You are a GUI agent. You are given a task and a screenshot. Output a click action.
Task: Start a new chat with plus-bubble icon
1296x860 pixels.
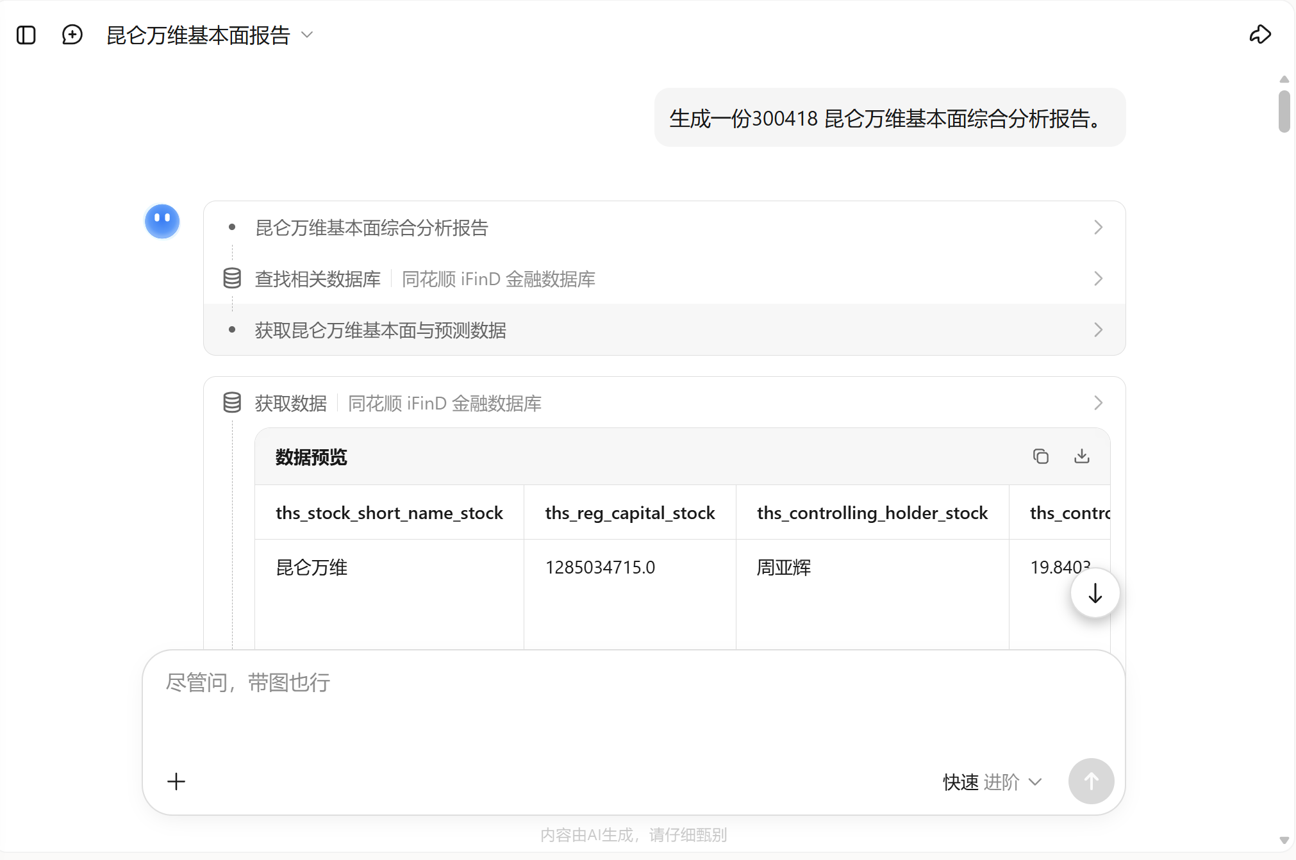tap(72, 35)
